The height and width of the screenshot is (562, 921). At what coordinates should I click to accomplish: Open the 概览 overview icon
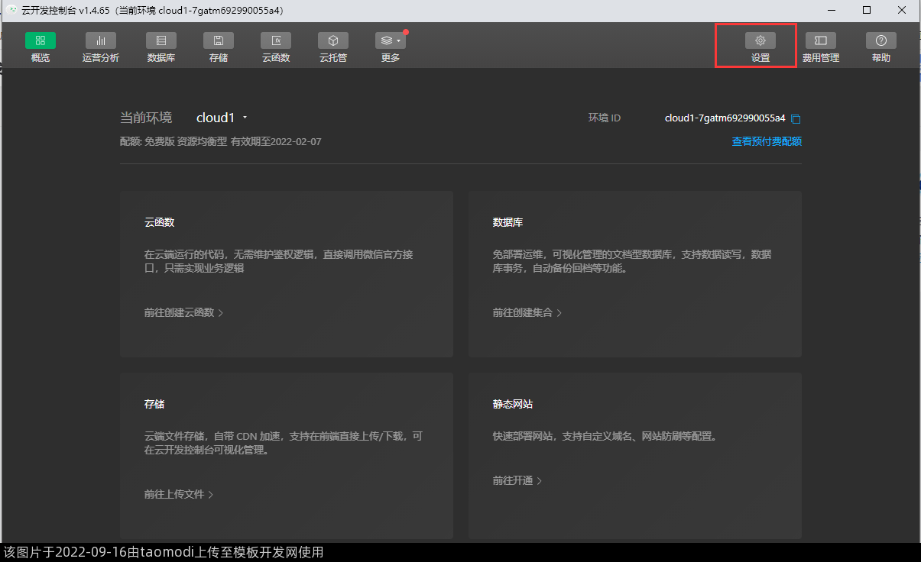(x=41, y=40)
